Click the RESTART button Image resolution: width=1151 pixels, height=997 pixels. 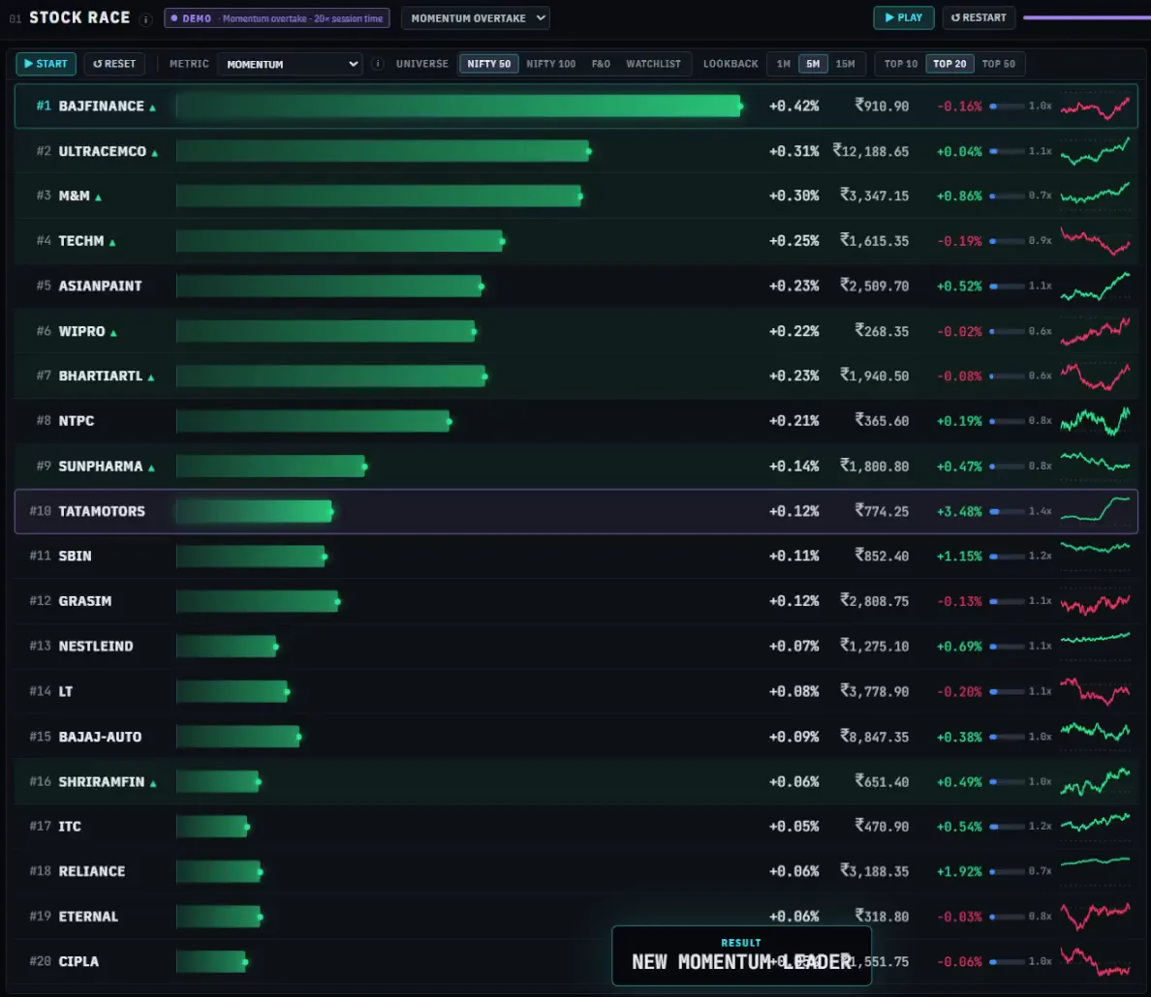coord(979,17)
